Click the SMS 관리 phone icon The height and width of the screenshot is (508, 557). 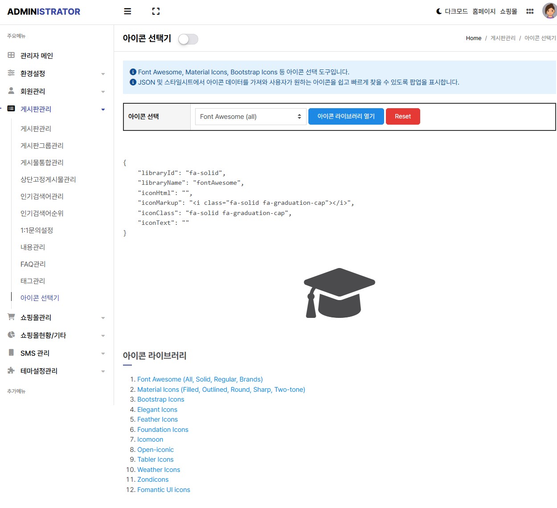[x=10, y=353]
